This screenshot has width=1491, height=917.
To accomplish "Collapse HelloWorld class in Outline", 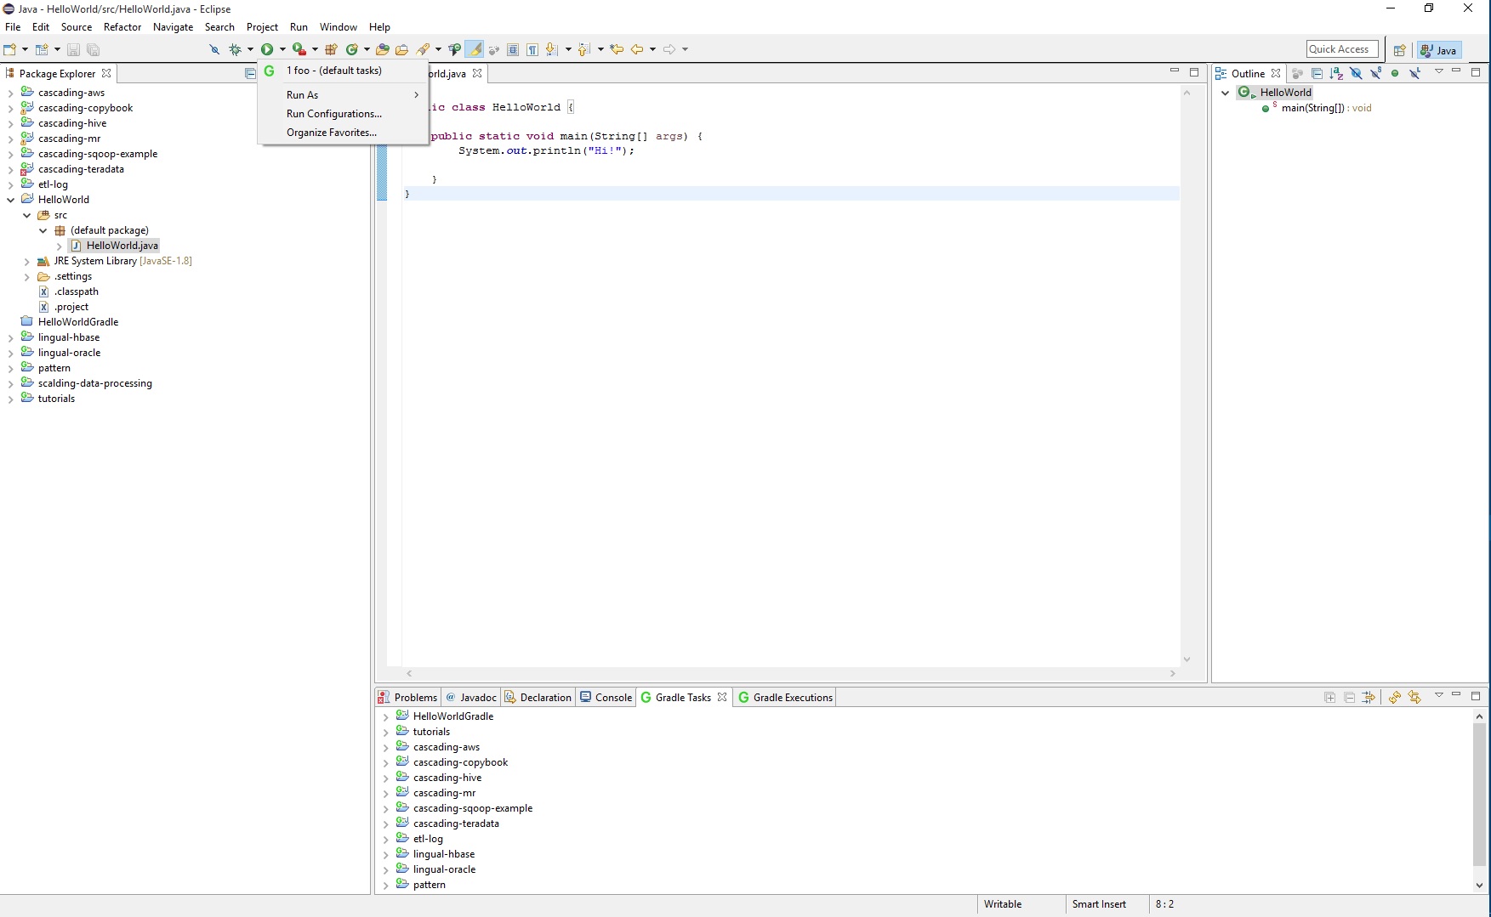I will coord(1225,93).
